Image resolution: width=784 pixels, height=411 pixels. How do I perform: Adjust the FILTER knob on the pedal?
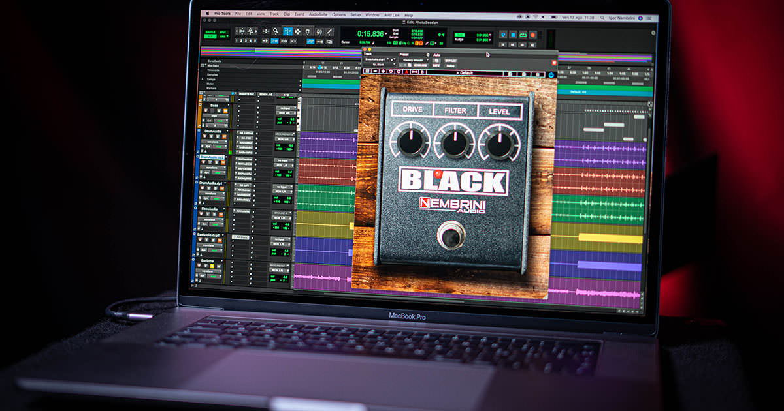[455, 142]
